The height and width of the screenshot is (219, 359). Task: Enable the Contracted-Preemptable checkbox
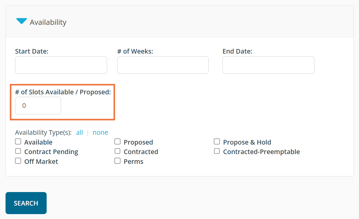coord(217,151)
